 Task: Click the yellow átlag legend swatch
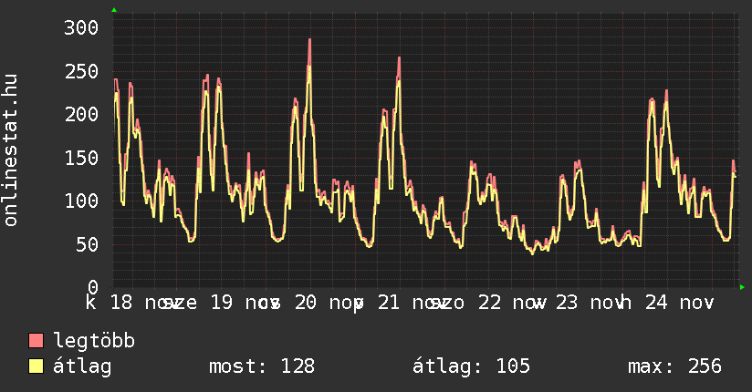pyautogui.click(x=37, y=366)
